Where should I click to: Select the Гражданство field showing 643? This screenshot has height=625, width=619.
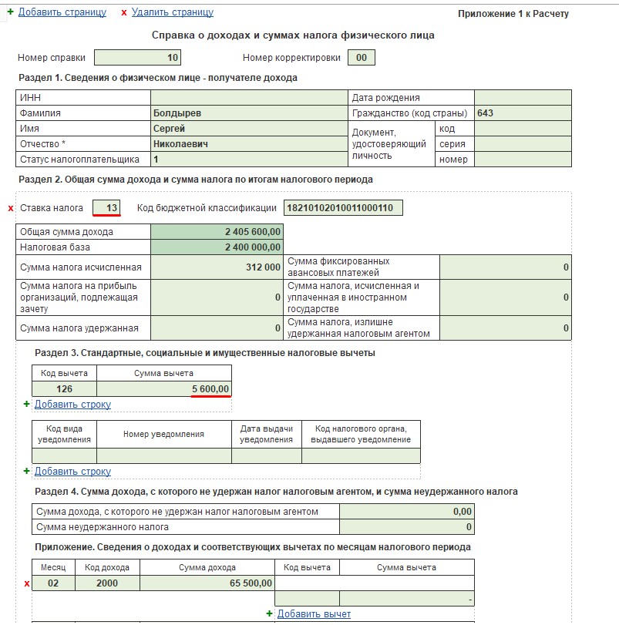(x=523, y=113)
